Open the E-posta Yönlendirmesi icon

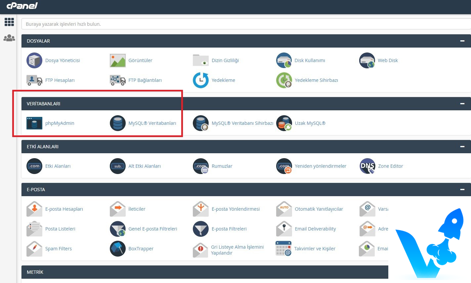pyautogui.click(x=201, y=209)
